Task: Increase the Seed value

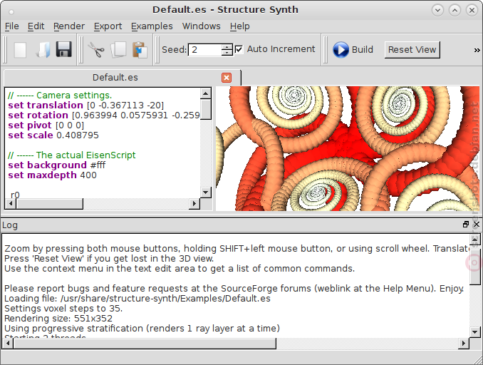Action: (x=227, y=46)
